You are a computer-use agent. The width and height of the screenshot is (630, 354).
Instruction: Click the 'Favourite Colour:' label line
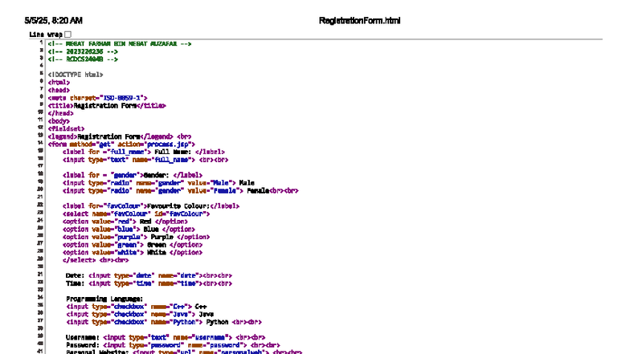click(151, 205)
